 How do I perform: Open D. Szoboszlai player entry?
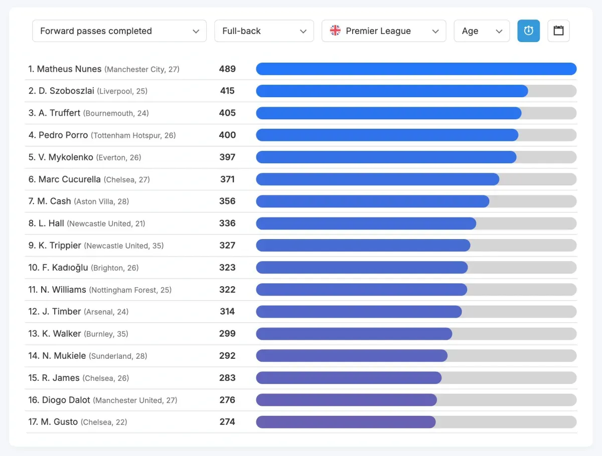pyautogui.click(x=66, y=91)
